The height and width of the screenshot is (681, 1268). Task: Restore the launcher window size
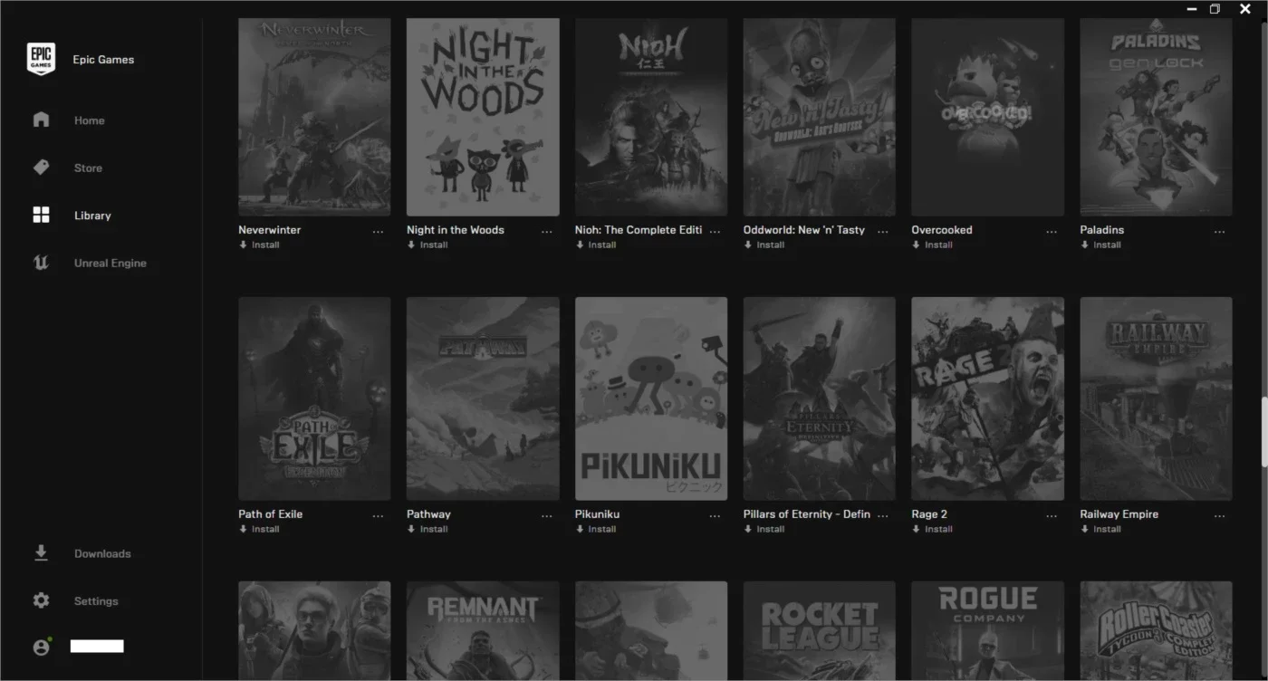[x=1215, y=9]
